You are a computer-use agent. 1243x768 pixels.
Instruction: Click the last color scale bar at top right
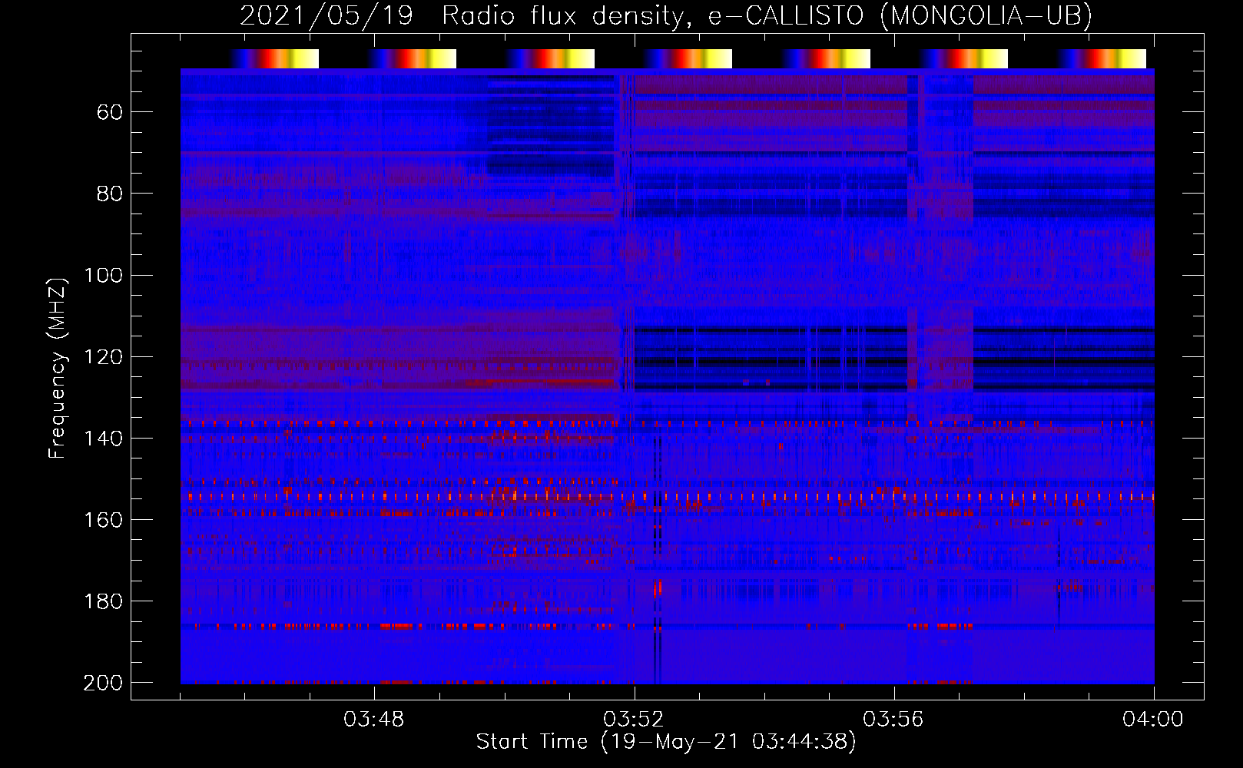coord(1102,58)
